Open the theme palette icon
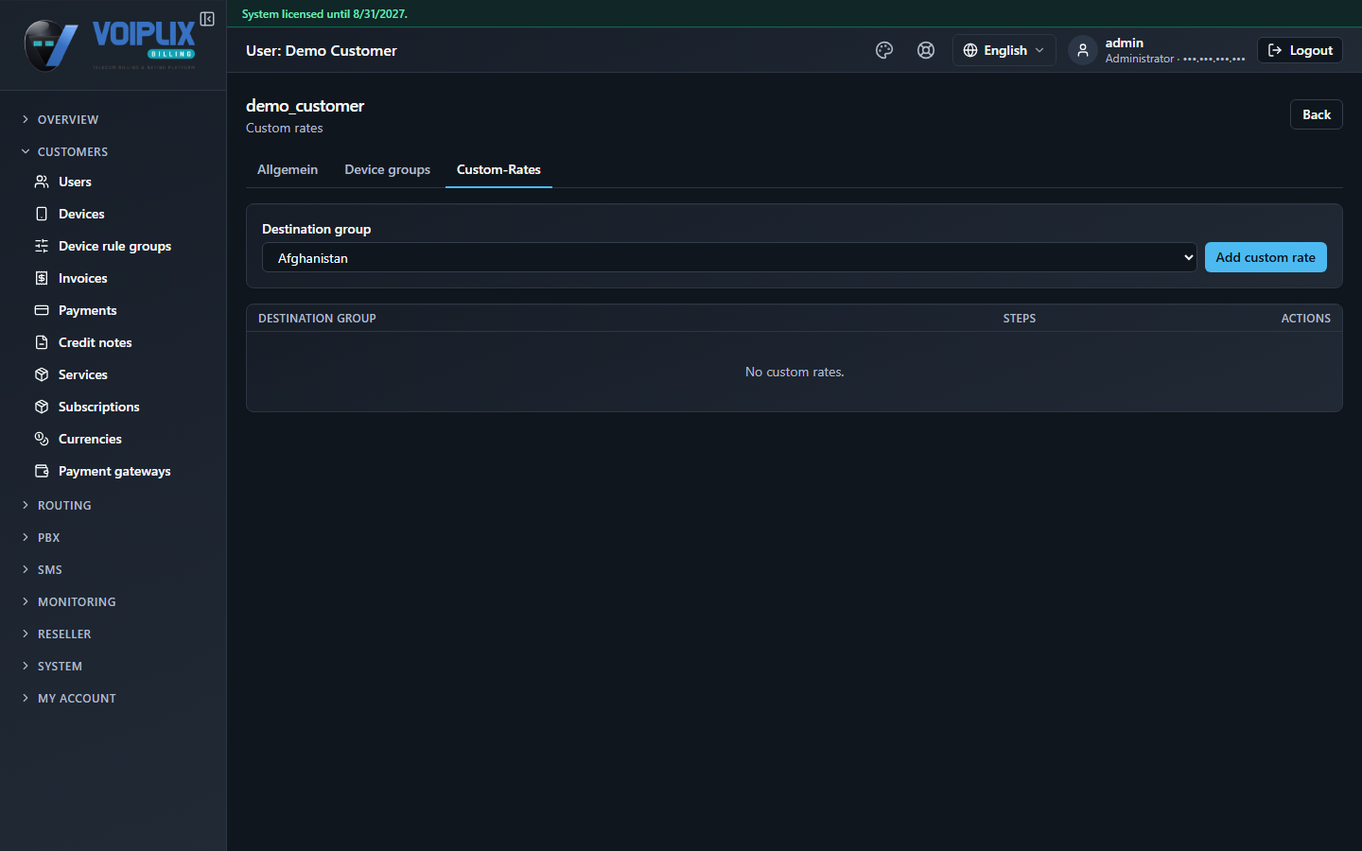The image size is (1362, 851). tap(884, 50)
